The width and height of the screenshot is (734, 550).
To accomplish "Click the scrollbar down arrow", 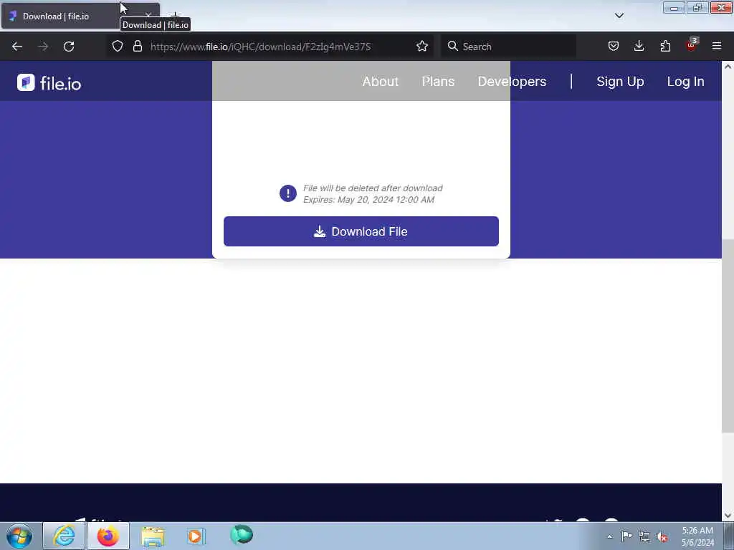I will coord(728,516).
